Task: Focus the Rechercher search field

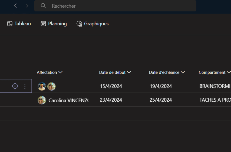Action: (118, 6)
